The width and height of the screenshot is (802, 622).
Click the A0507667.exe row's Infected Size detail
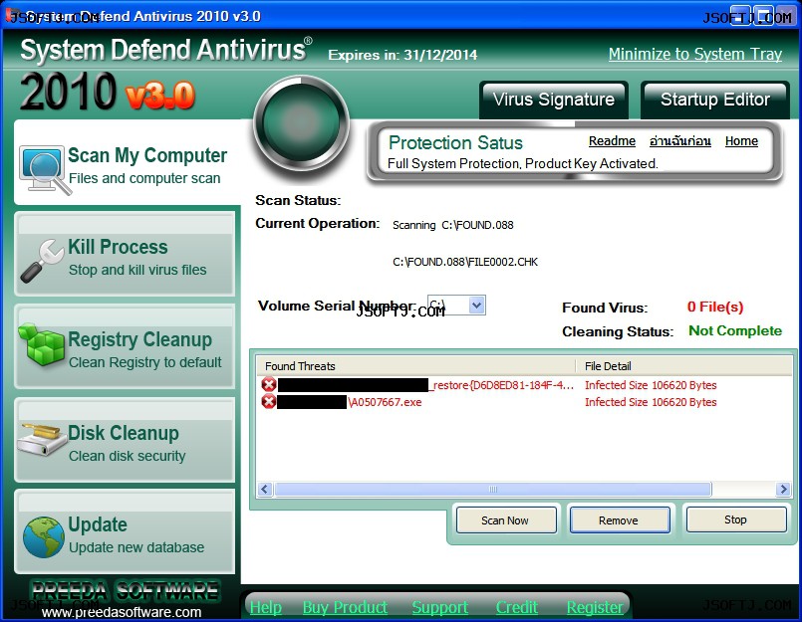coord(651,402)
